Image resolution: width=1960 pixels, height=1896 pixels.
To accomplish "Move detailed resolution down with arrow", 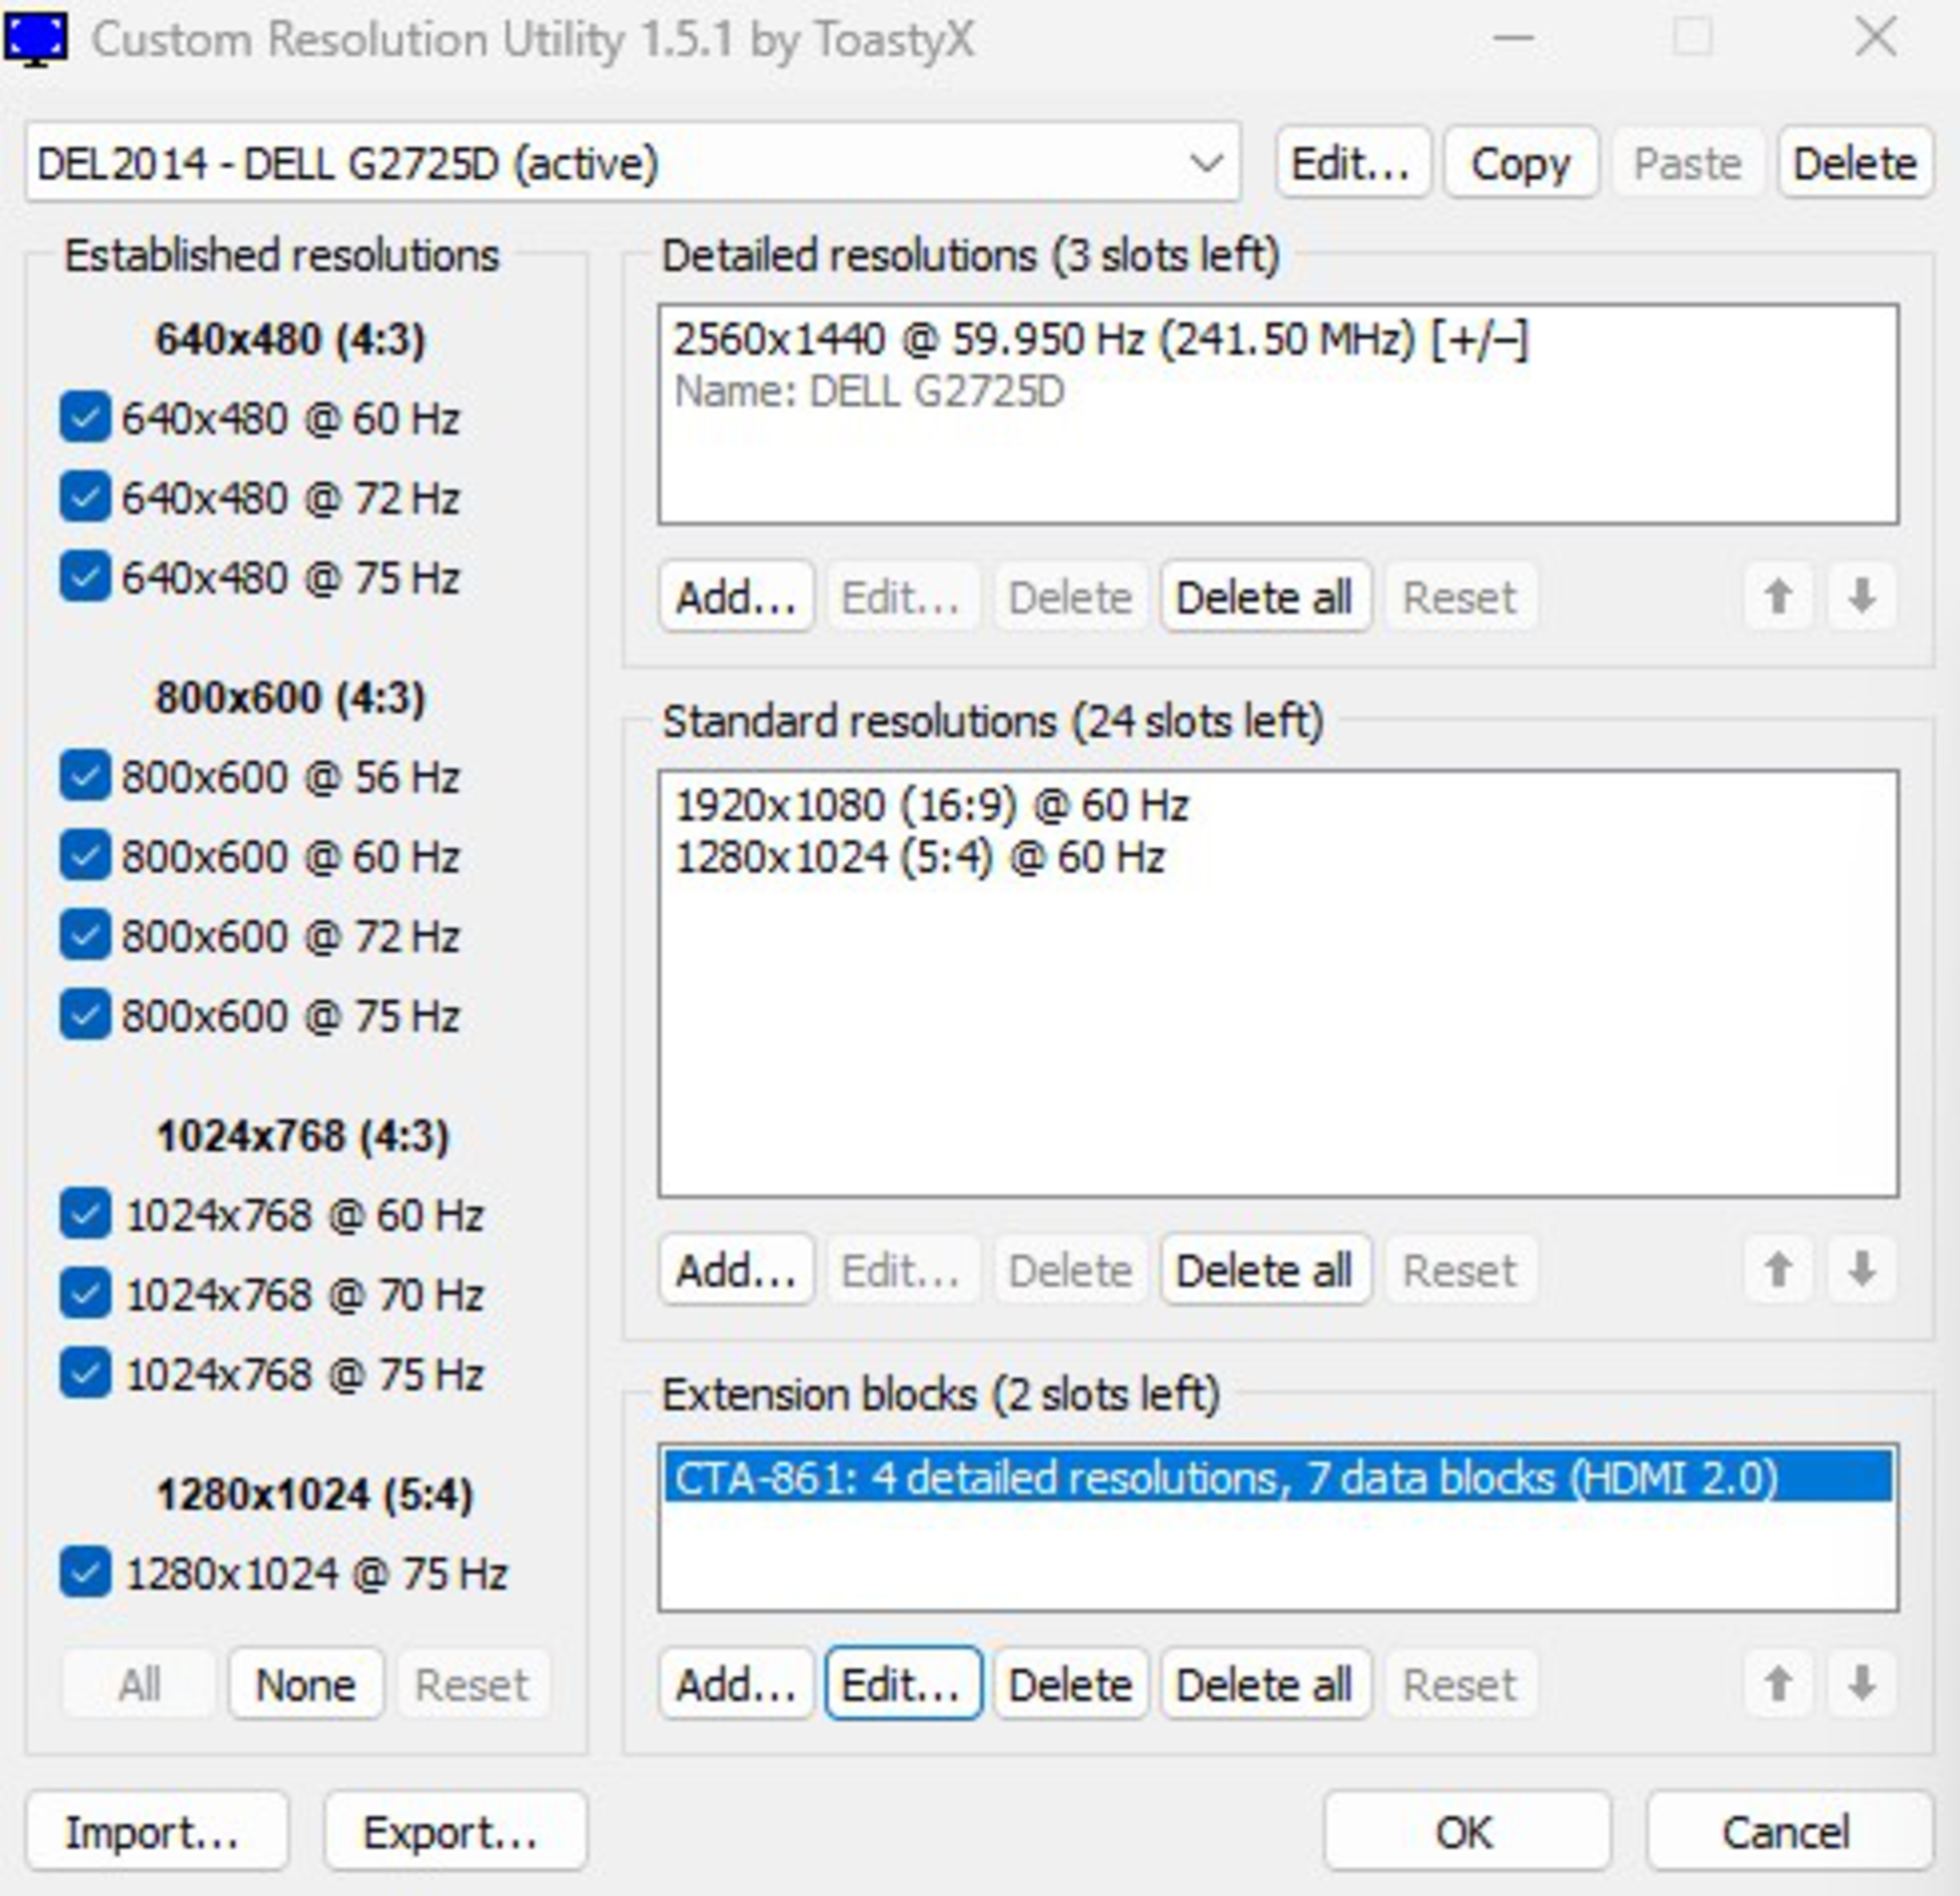I will pyautogui.click(x=1862, y=597).
